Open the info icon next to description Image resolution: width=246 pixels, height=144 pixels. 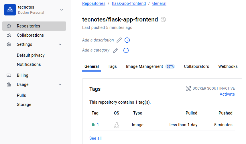coord(127,40)
